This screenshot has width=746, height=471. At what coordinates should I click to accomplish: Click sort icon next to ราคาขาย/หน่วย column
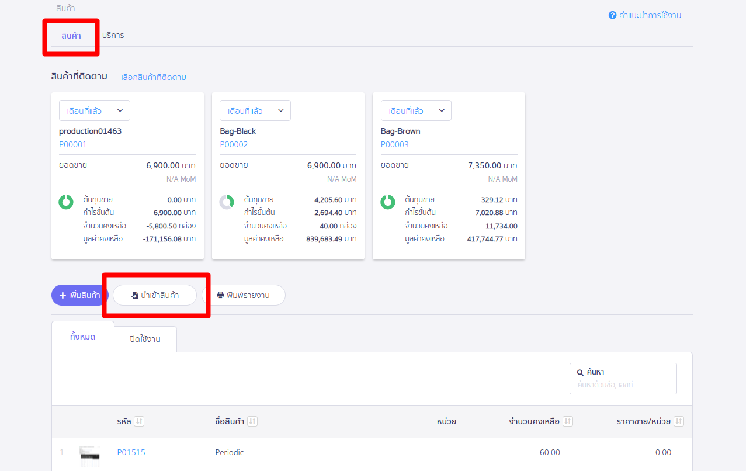[x=678, y=421]
